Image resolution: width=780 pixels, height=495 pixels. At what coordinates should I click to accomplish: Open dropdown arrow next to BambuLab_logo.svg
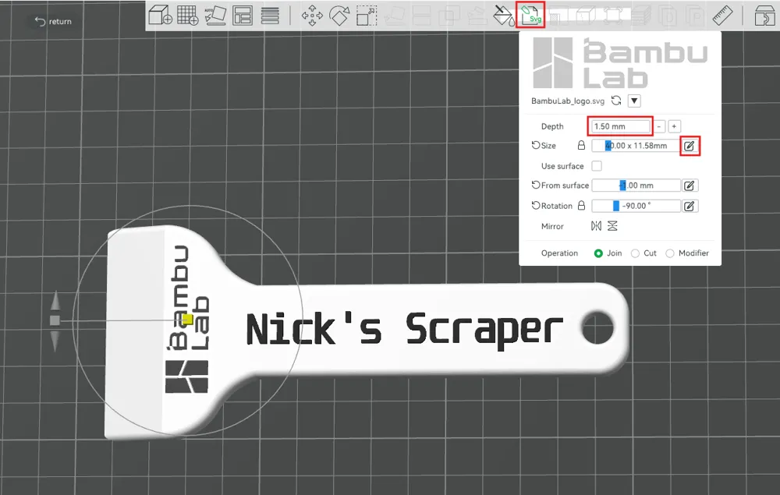(634, 101)
